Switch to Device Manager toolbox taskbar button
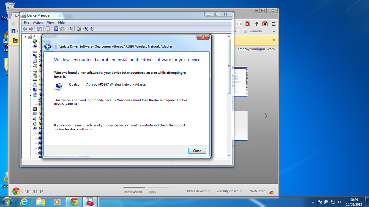The width and height of the screenshot is (369, 207). (x=90, y=202)
